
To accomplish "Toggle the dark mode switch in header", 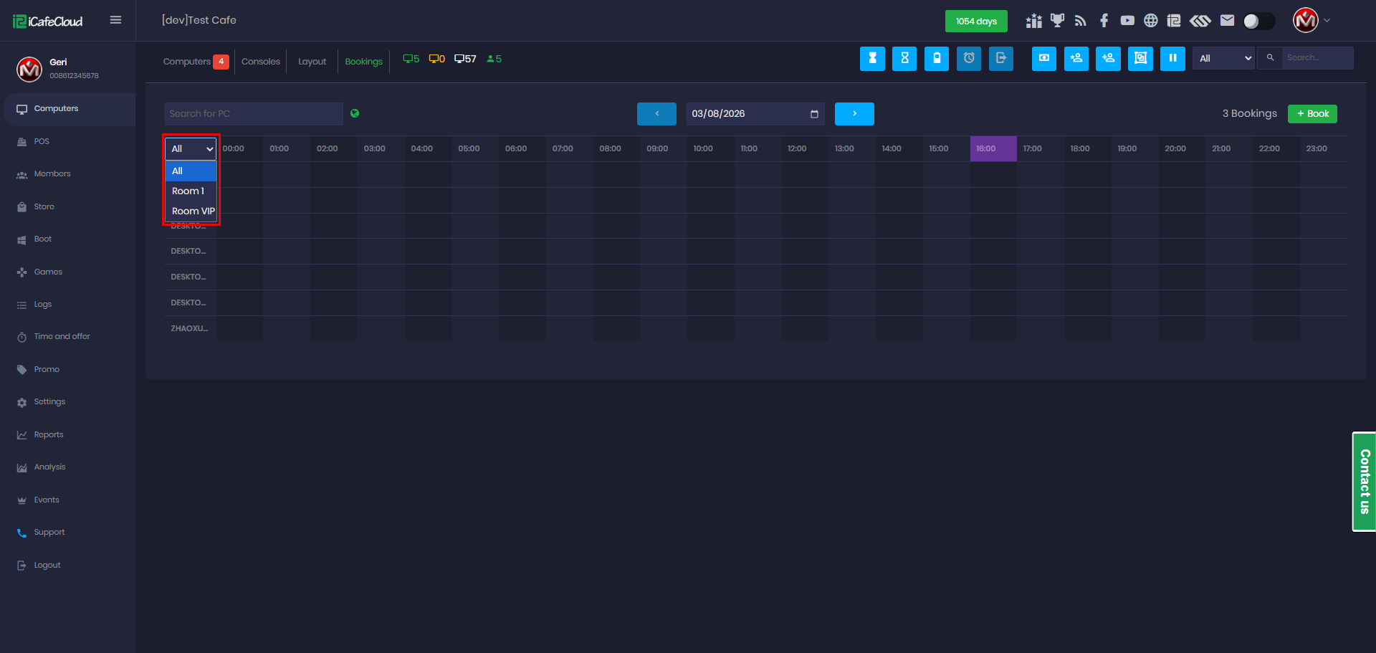I will coord(1258,21).
